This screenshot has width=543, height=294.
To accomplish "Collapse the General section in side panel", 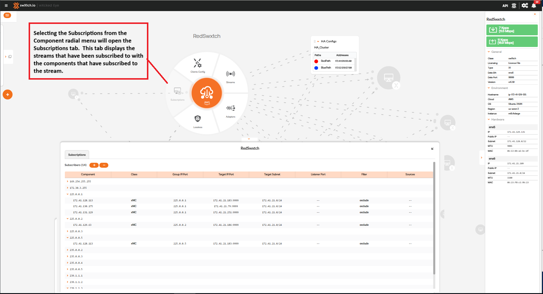I will click(489, 52).
